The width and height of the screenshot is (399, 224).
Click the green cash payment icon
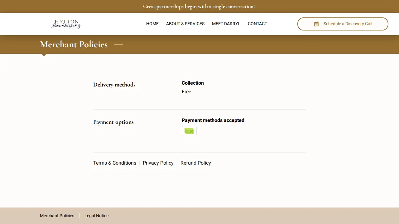189,131
